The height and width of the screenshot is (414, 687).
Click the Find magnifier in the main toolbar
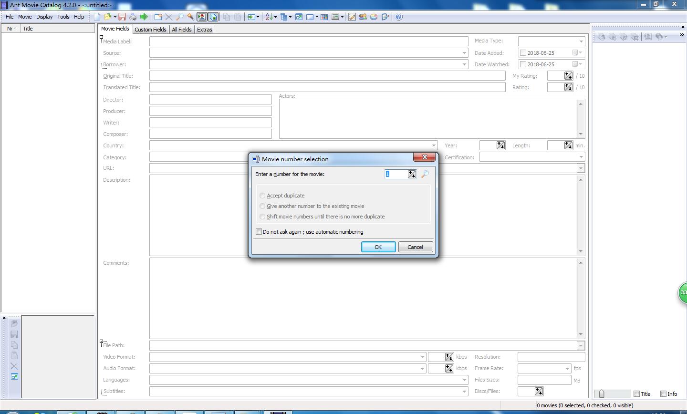(x=180, y=17)
